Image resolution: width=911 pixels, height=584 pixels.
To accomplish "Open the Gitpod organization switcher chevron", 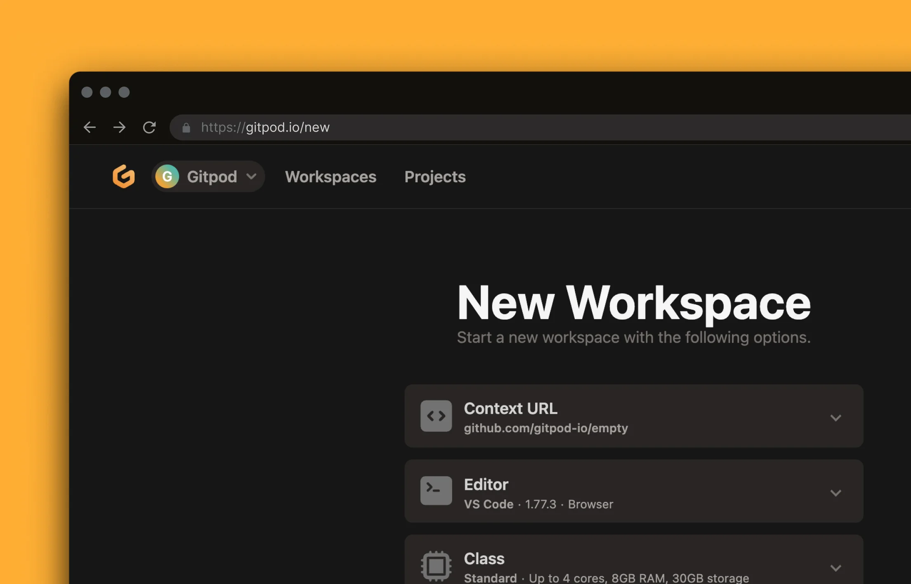I will pyautogui.click(x=251, y=177).
